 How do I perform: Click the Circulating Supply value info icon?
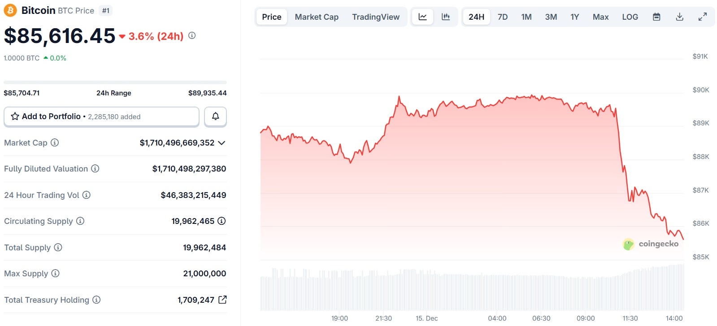pos(222,221)
